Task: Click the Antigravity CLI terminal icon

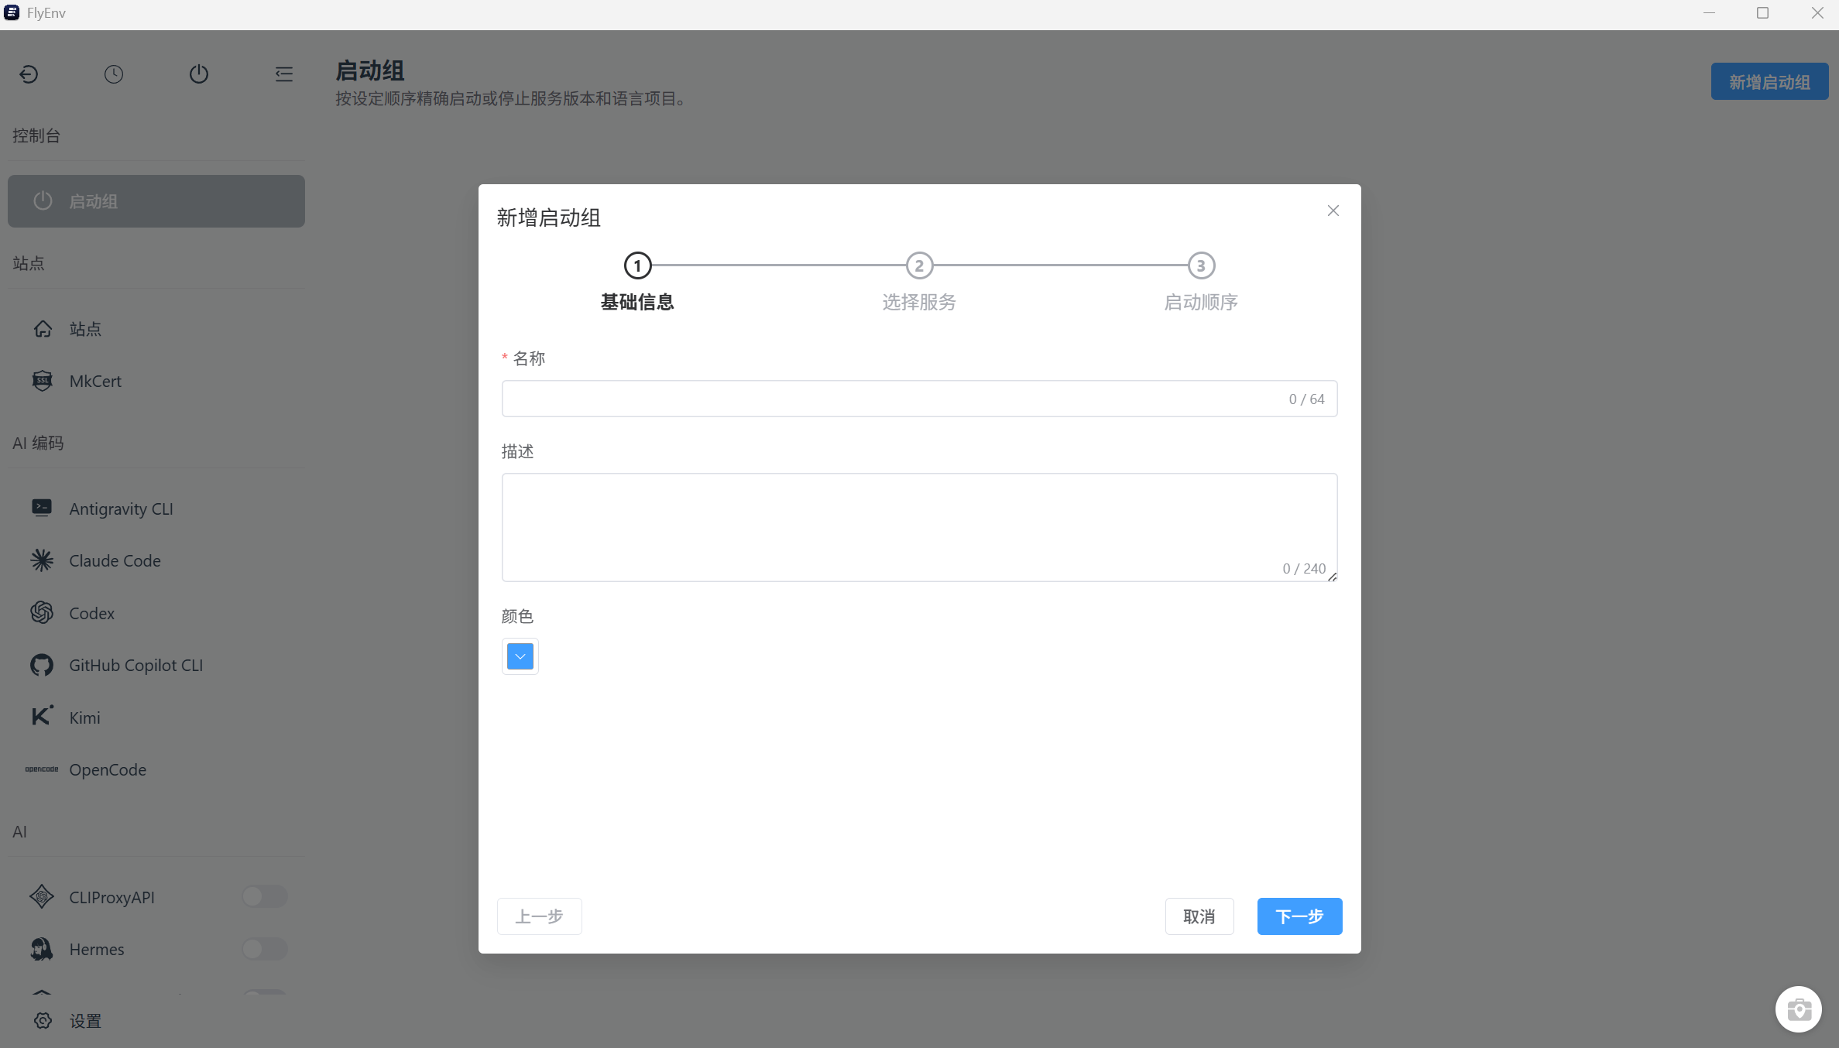Action: [42, 508]
